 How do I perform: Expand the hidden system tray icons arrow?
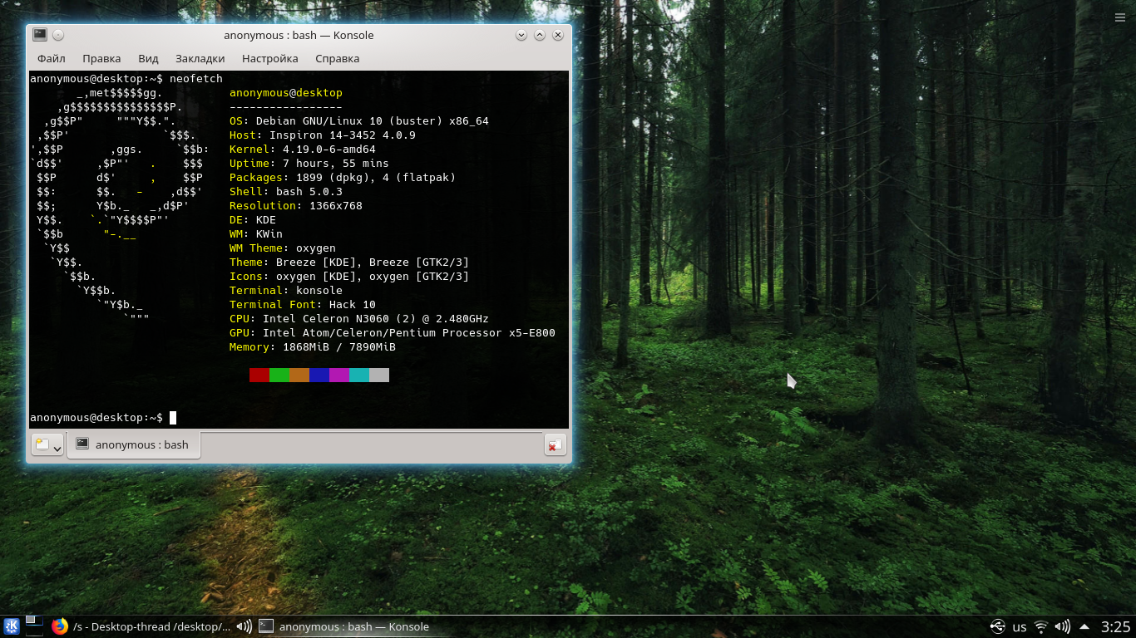tap(1084, 626)
